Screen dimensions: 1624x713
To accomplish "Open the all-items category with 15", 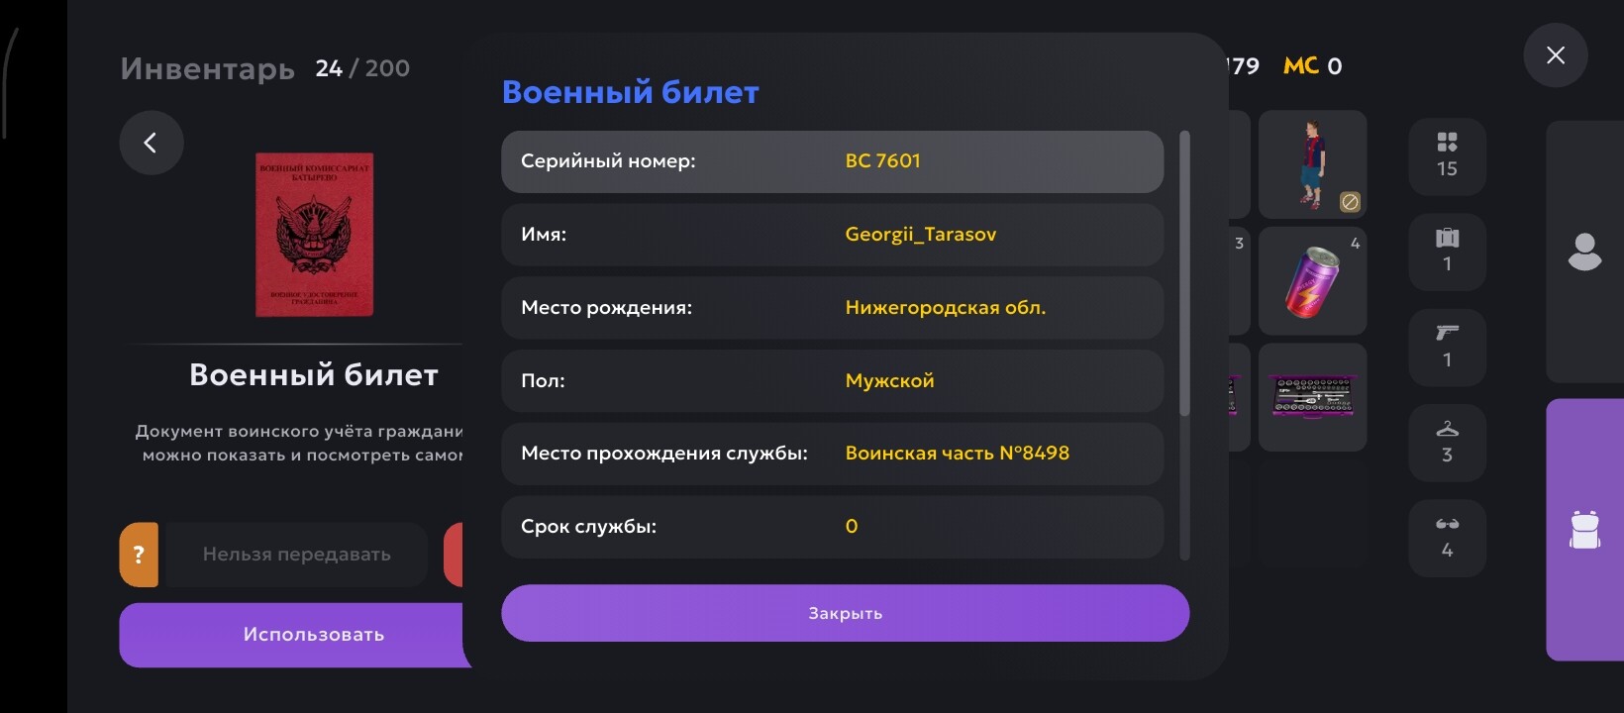I will pos(1447,154).
